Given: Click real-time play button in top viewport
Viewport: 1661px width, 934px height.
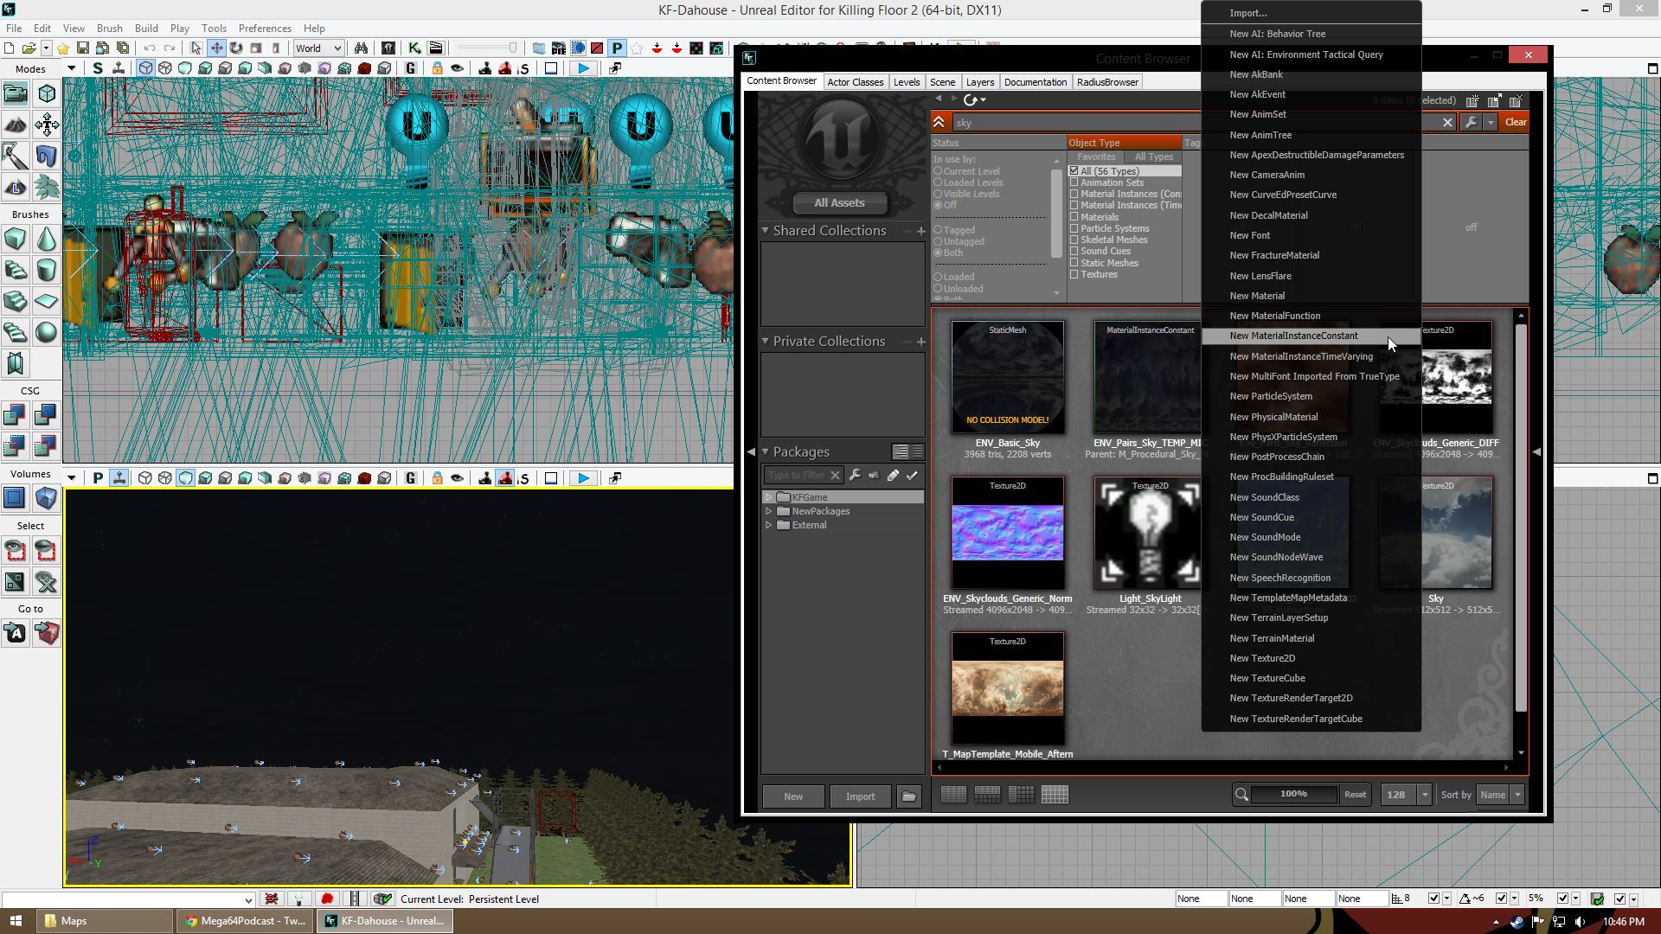Looking at the screenshot, I should 584,68.
